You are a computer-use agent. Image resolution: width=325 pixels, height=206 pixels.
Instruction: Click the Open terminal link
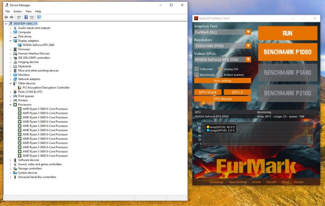tap(238, 182)
